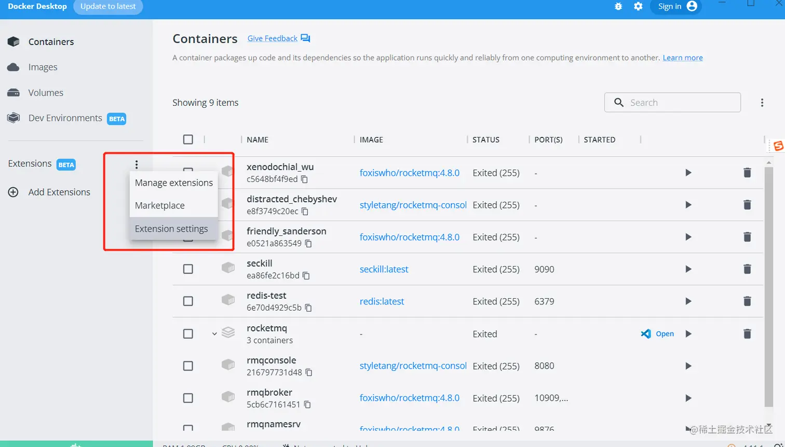Tick the rmqbroker container checkbox
This screenshot has height=447, width=785.
(x=188, y=398)
